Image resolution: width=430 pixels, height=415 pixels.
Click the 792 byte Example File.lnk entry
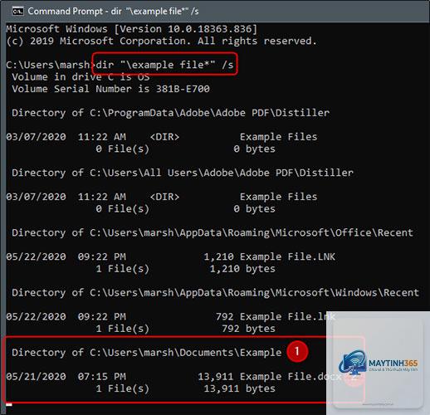click(x=170, y=316)
